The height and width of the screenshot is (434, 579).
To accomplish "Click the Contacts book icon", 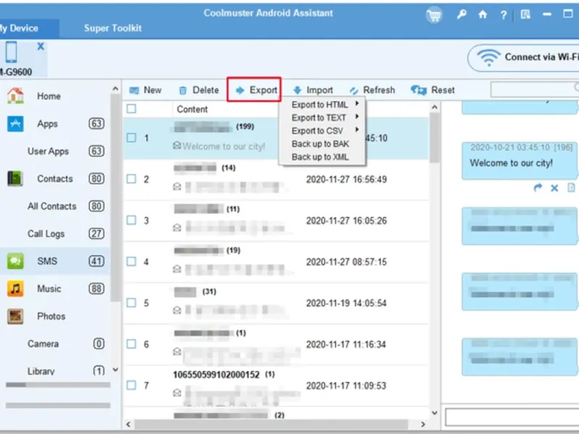I will (x=15, y=179).
